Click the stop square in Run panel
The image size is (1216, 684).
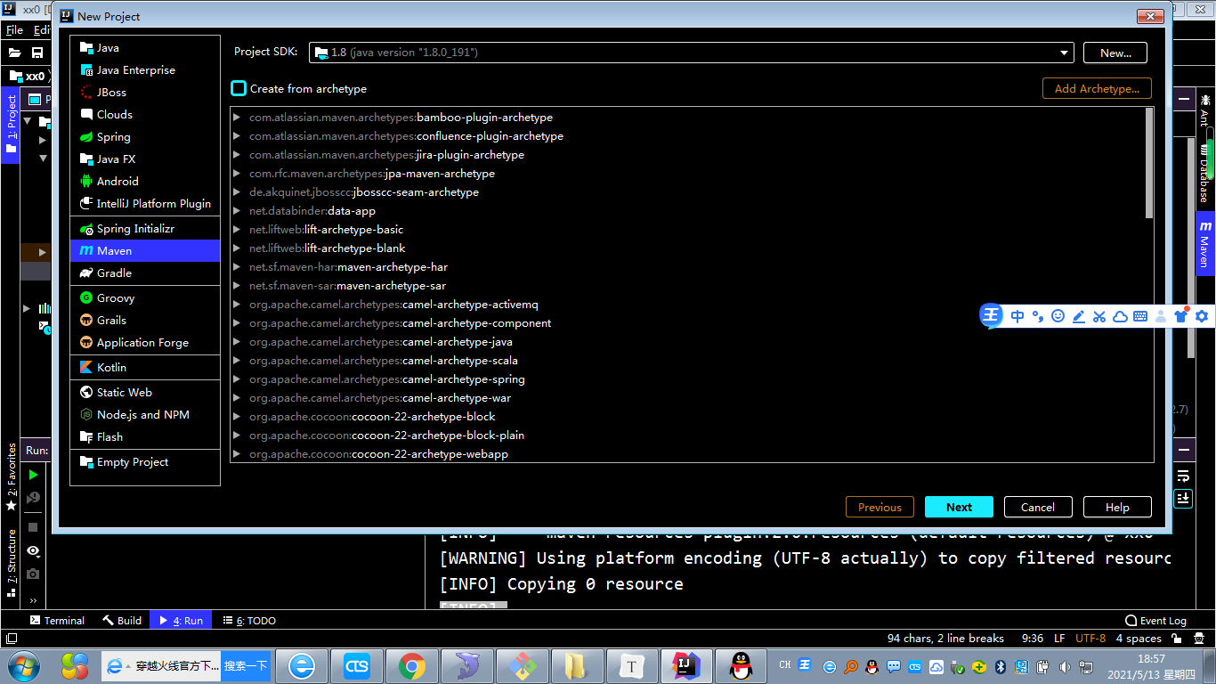(33, 527)
